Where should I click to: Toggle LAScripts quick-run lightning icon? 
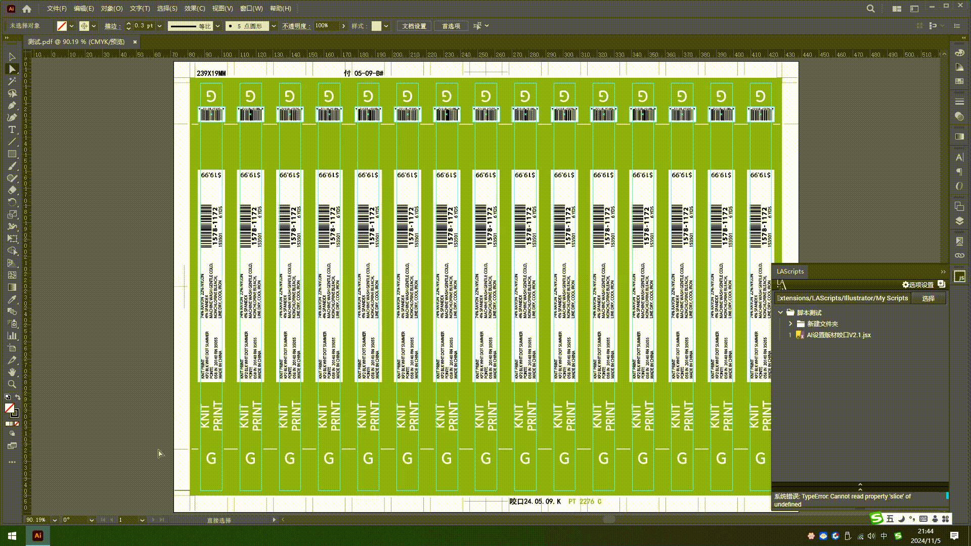[941, 284]
